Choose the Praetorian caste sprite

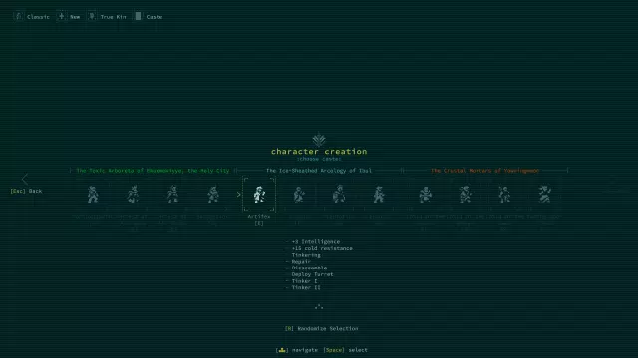click(339, 195)
